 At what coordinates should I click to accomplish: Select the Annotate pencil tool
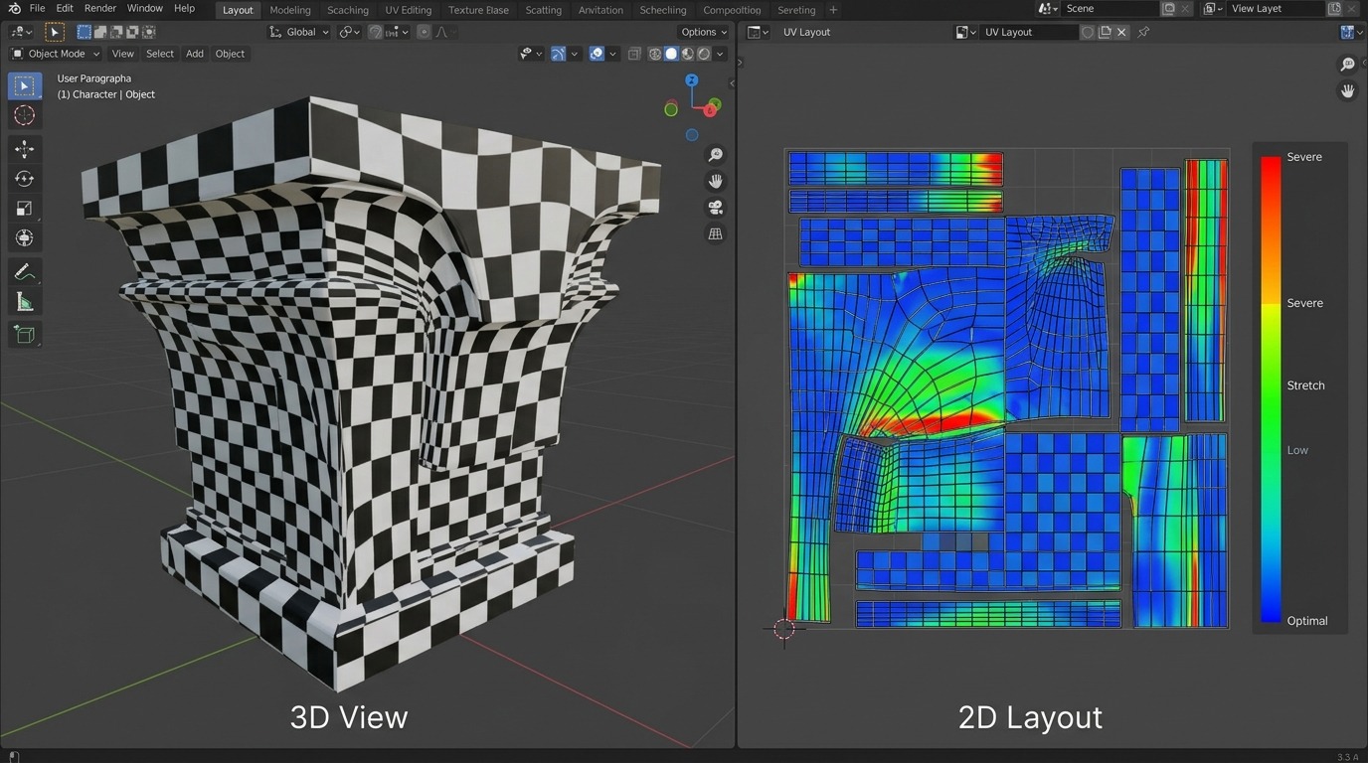pos(25,272)
